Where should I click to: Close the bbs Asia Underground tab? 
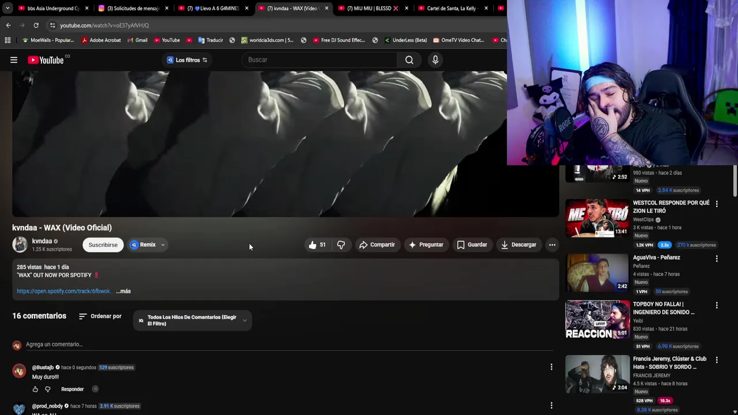point(87,9)
